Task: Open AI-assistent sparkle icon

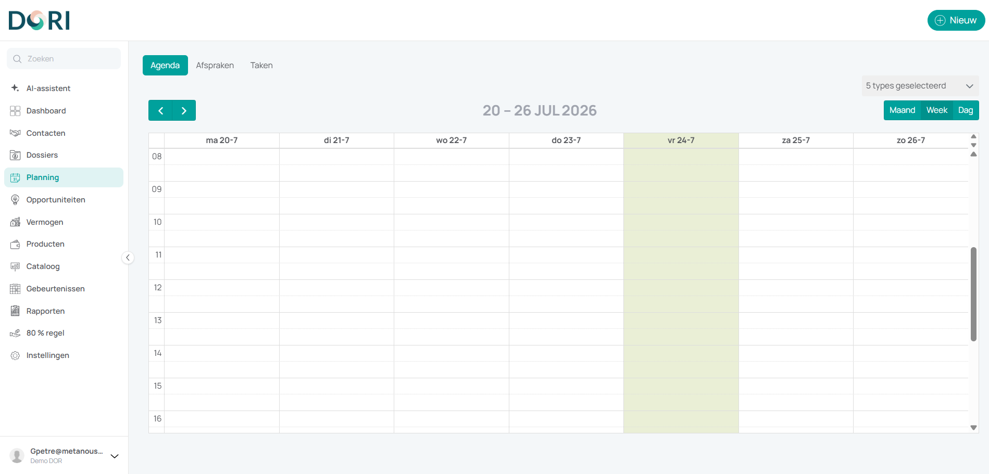Action: coord(15,88)
